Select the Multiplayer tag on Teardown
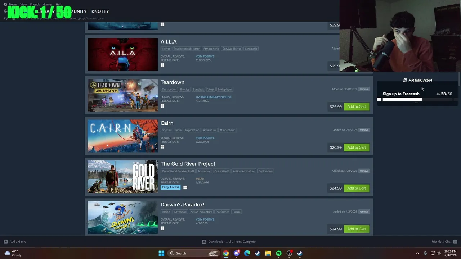 pyautogui.click(x=225, y=89)
